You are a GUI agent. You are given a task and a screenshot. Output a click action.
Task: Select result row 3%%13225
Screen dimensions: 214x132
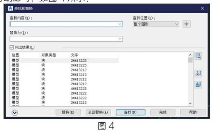click(x=64, y=65)
